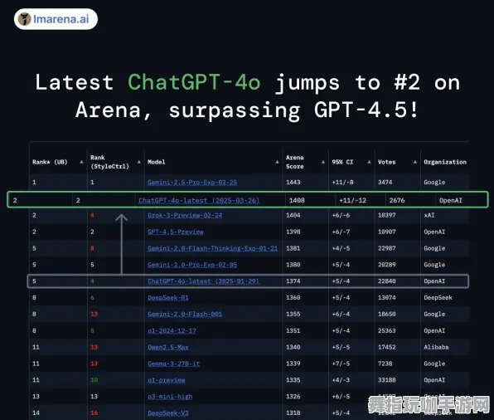Sort by Votes column arrow
494x420 pixels.
415,162
